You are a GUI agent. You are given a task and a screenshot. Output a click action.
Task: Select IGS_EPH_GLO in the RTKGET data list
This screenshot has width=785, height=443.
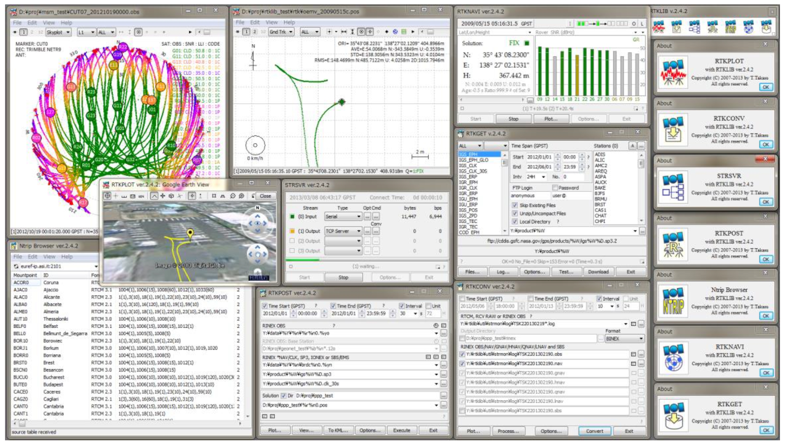pos(473,160)
